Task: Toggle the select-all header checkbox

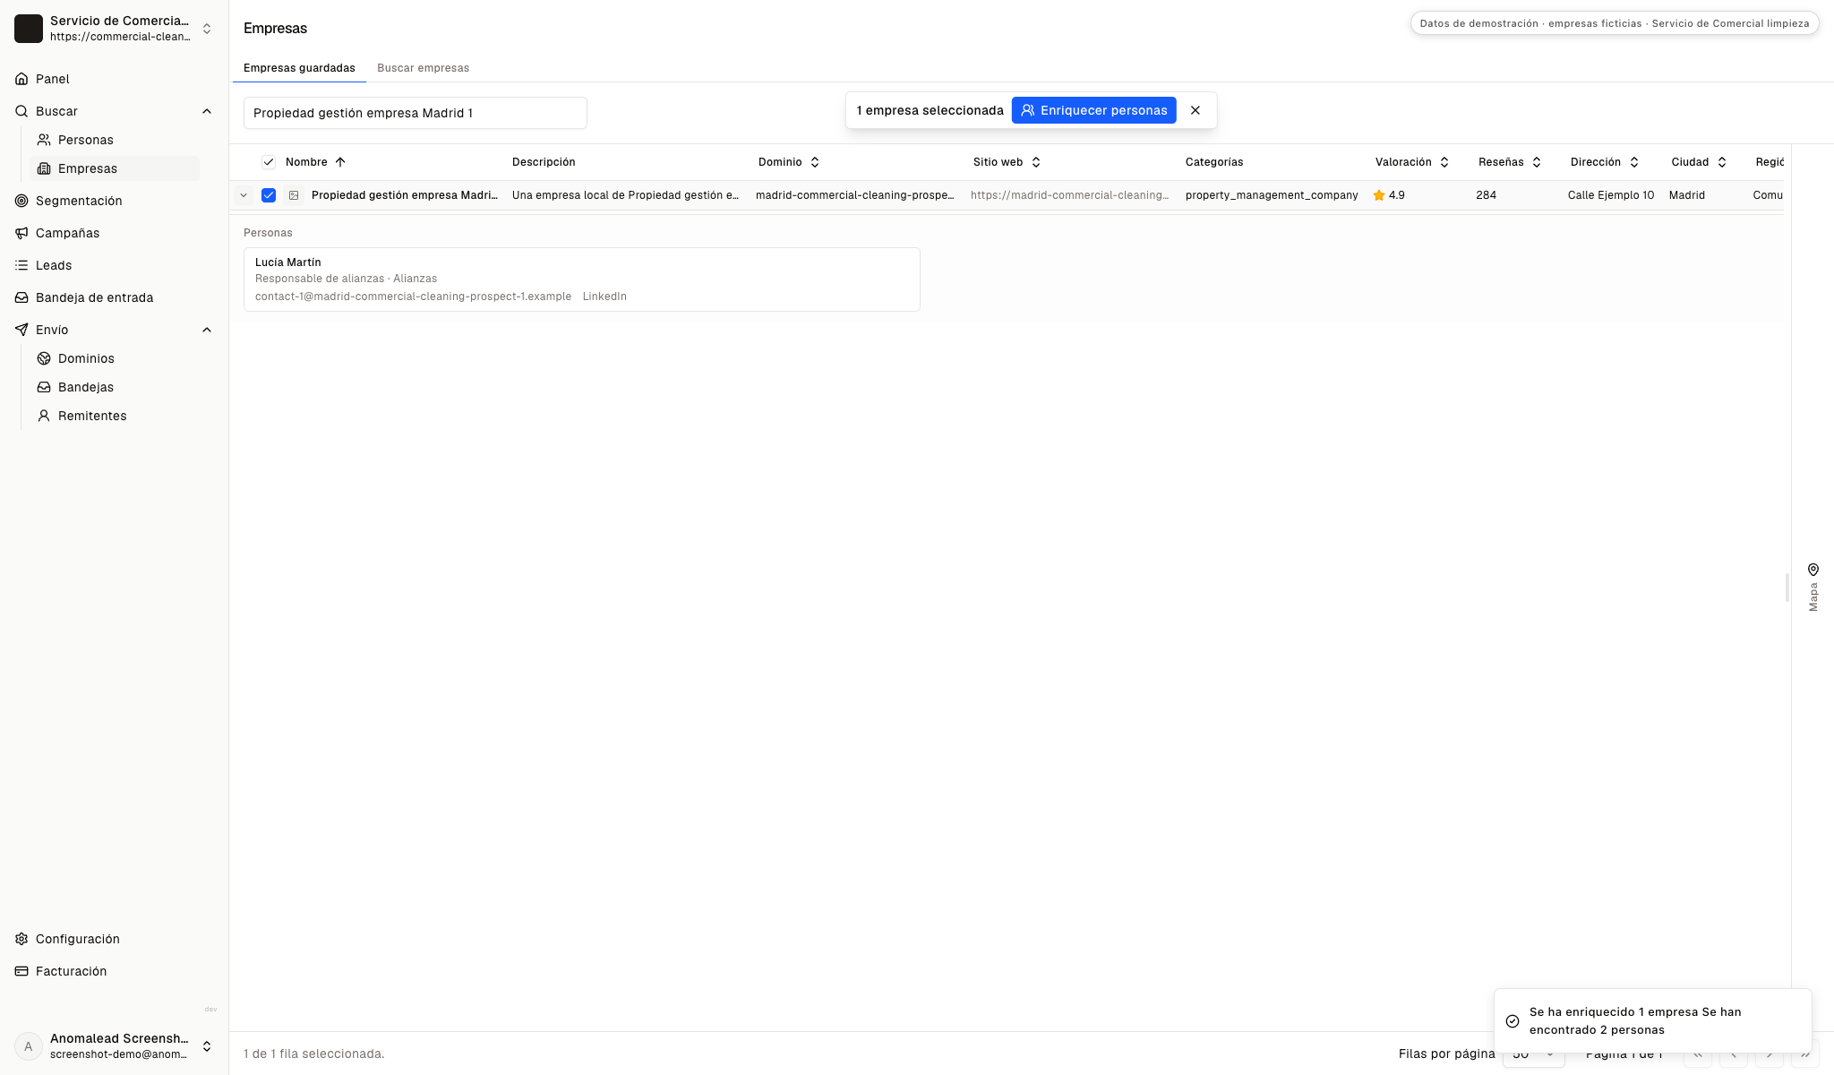Action: [269, 162]
